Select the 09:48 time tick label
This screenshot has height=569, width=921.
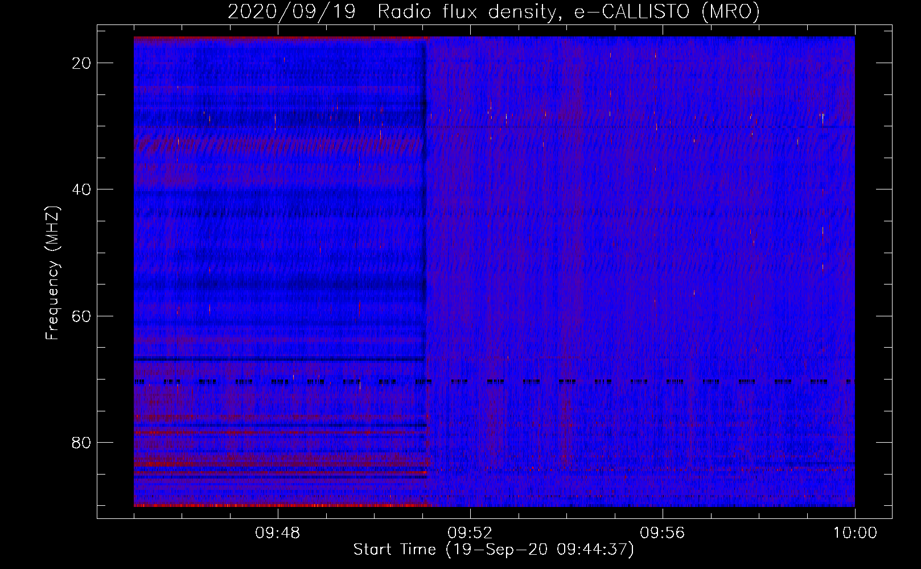click(278, 533)
